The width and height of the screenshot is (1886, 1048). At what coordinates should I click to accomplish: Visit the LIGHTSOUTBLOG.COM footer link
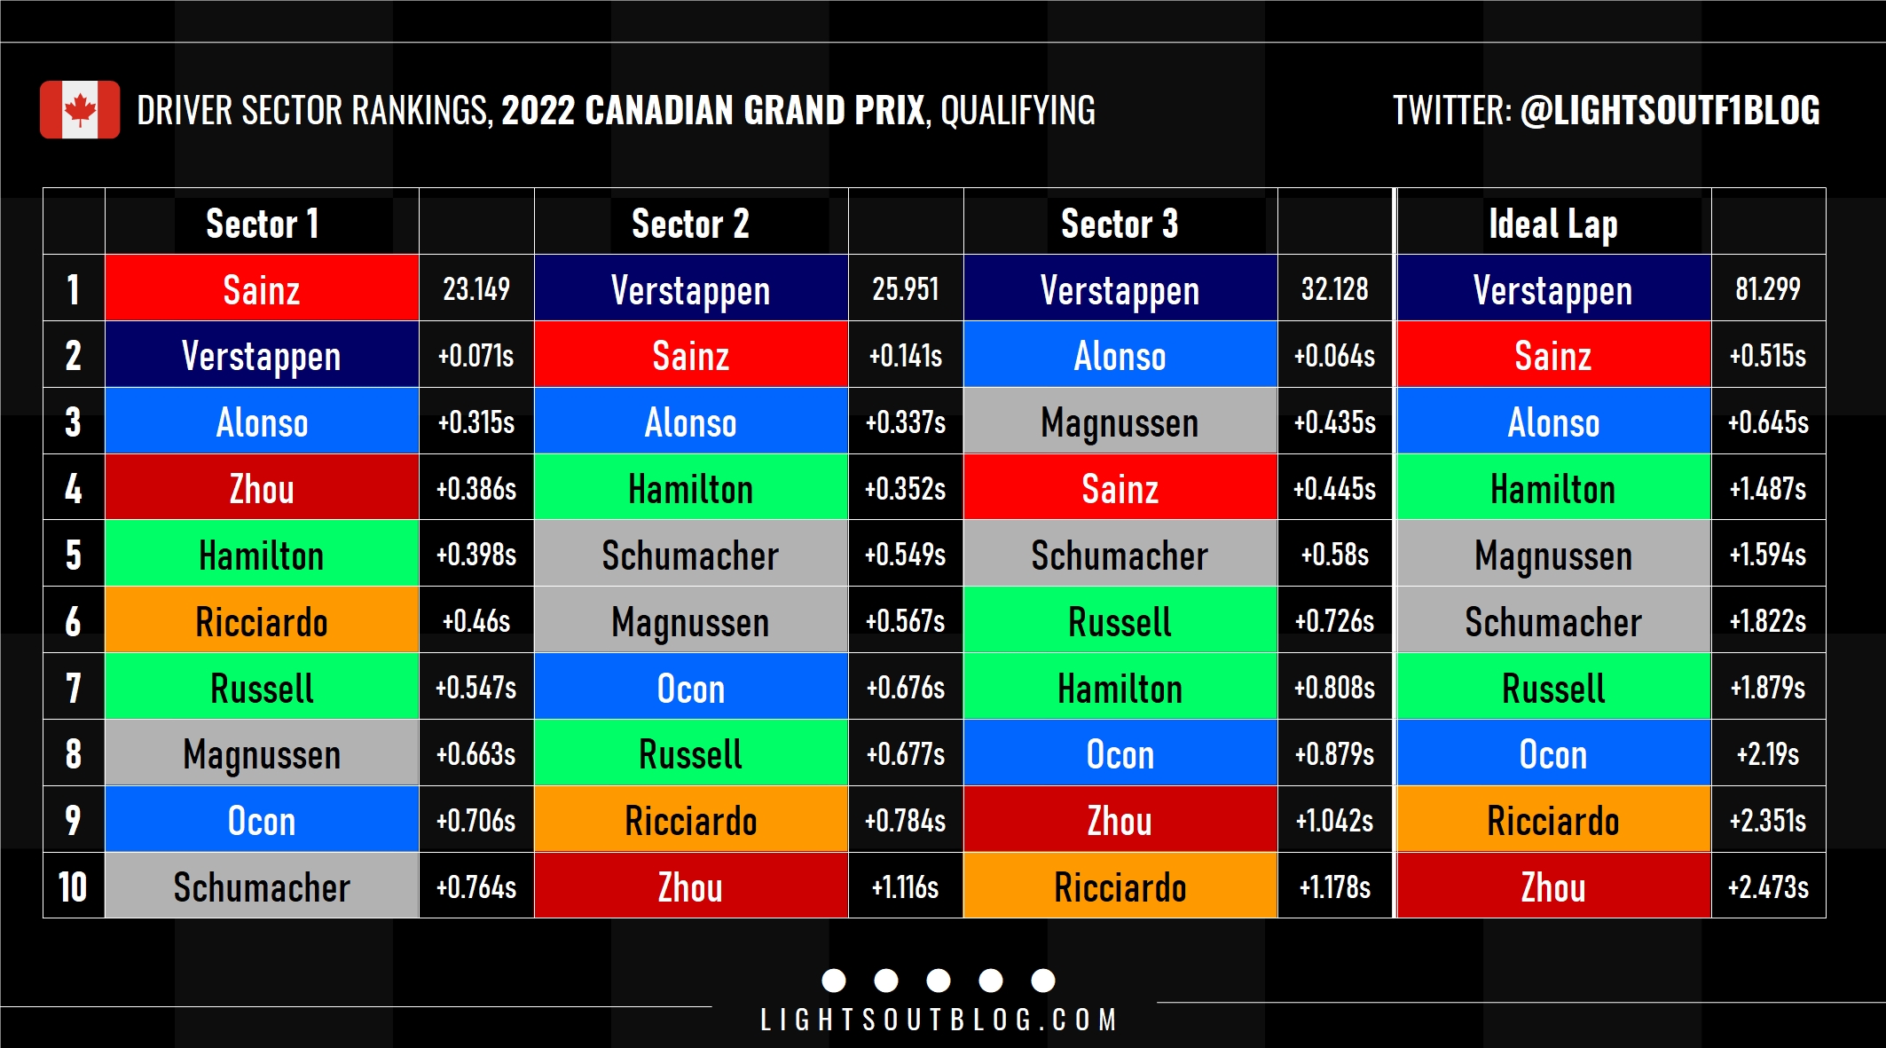[939, 1020]
